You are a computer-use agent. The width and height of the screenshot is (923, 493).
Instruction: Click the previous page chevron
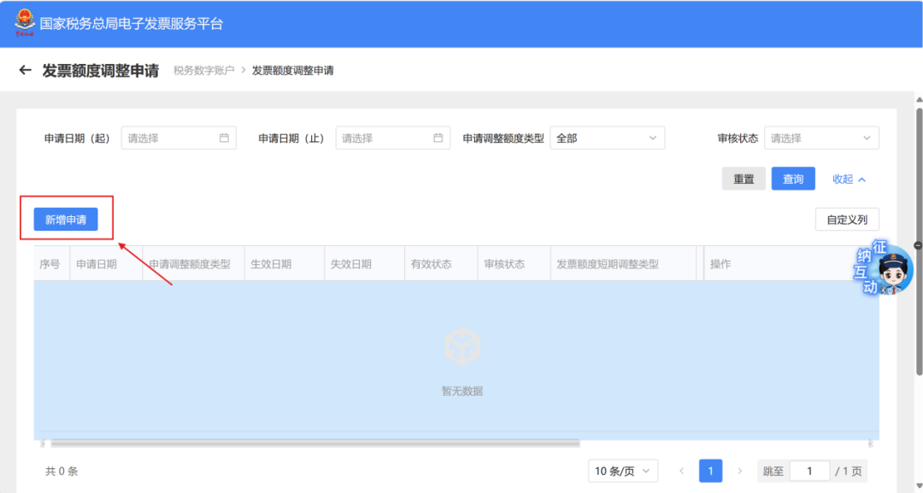click(x=681, y=471)
